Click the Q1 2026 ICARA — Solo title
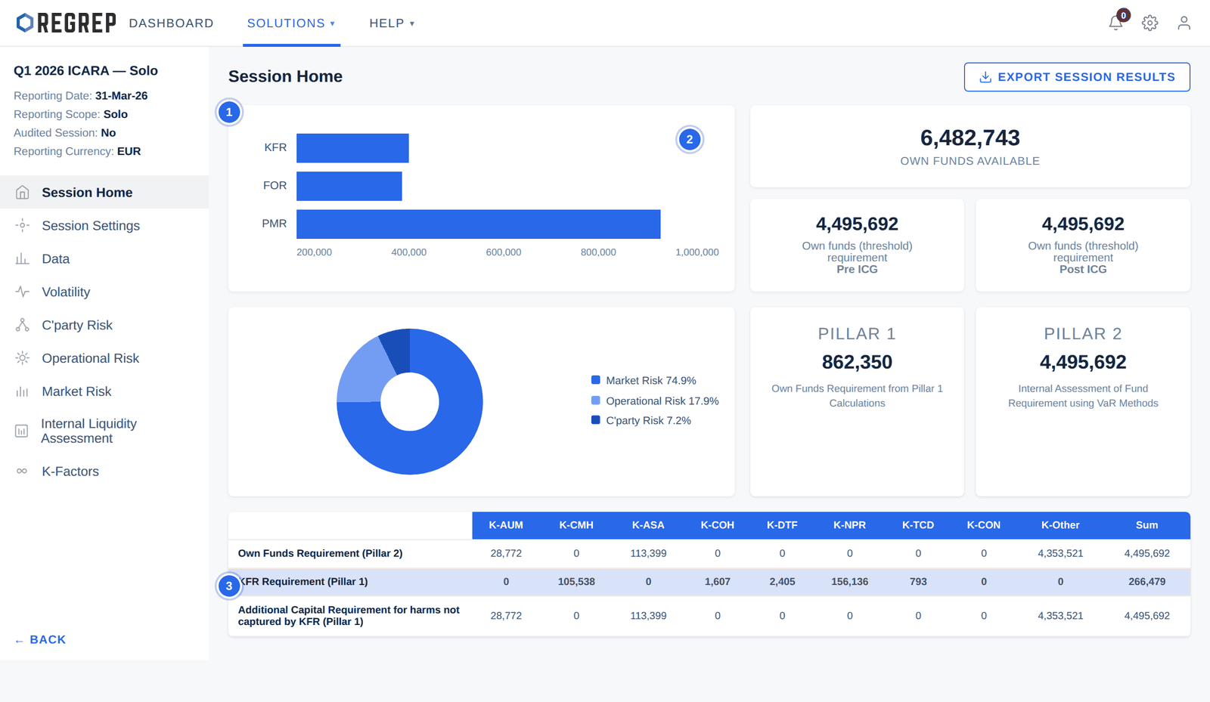The image size is (1210, 702). point(85,71)
